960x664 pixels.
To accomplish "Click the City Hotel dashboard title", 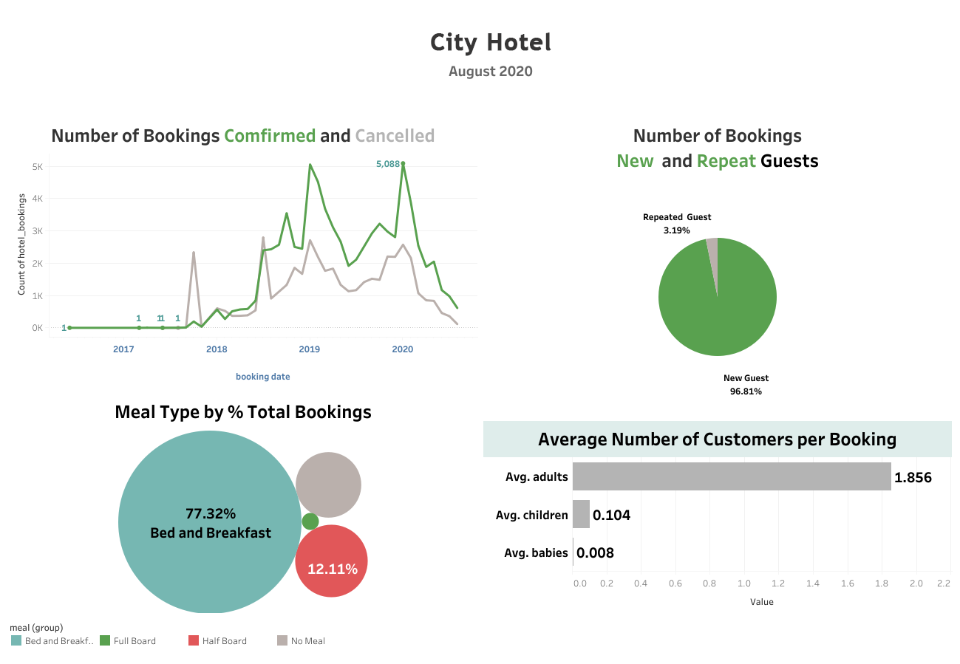I will coord(490,42).
